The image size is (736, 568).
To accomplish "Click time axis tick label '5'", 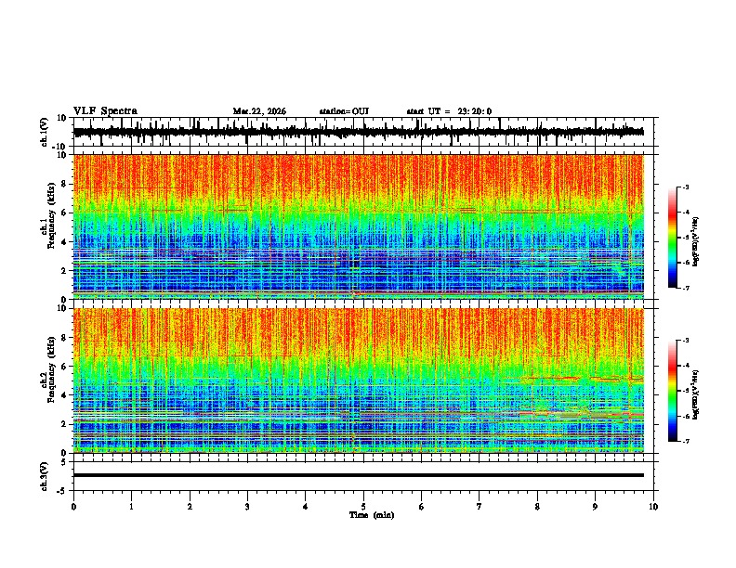I will [363, 507].
